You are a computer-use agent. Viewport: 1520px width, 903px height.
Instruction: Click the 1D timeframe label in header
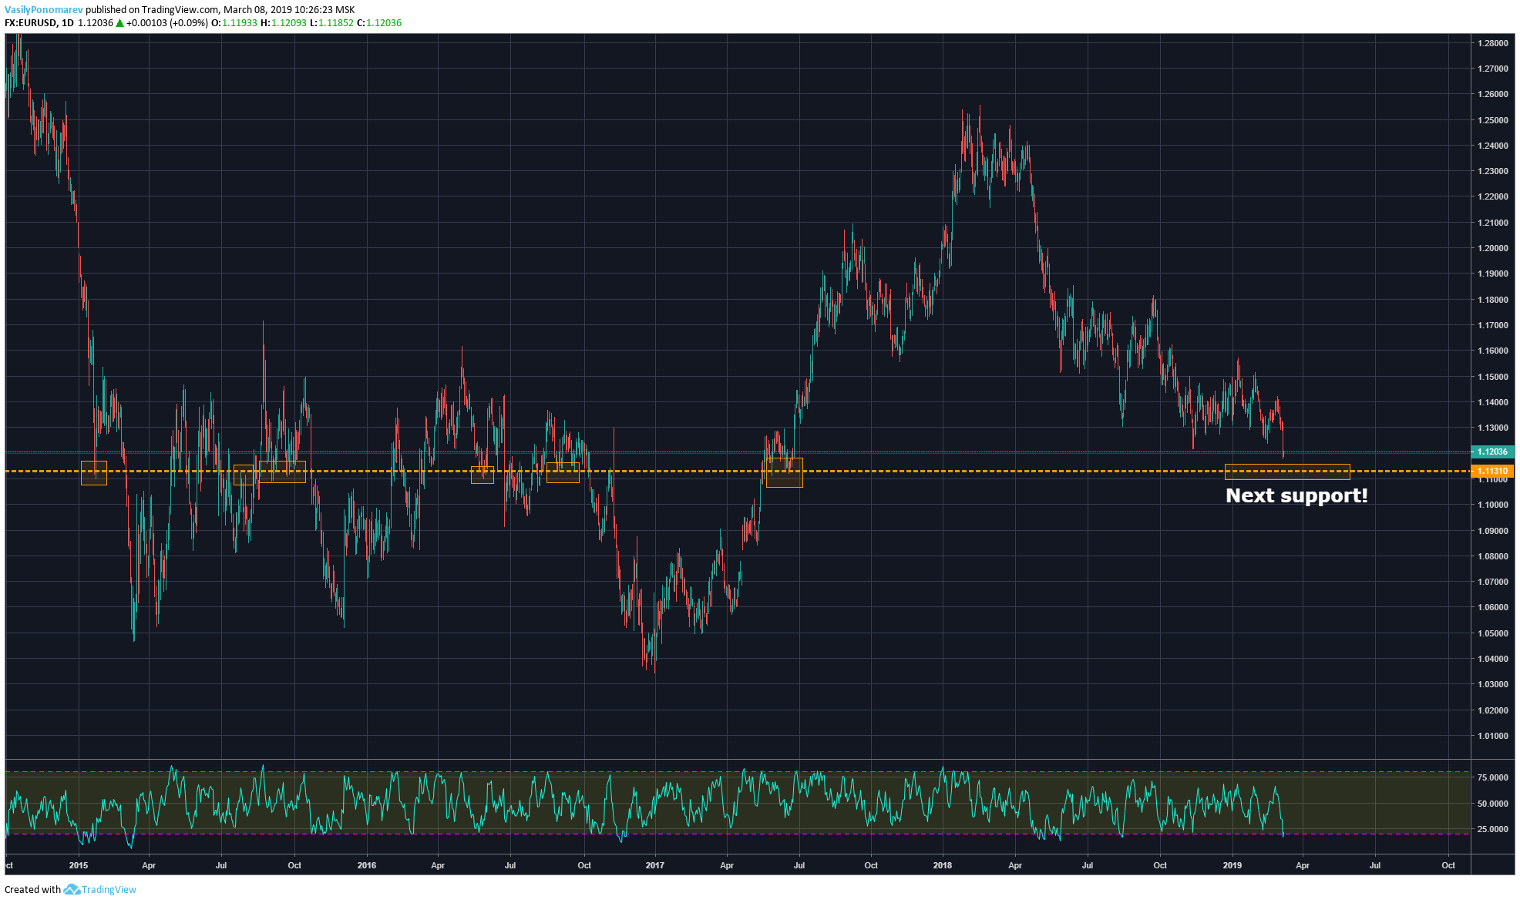68,23
